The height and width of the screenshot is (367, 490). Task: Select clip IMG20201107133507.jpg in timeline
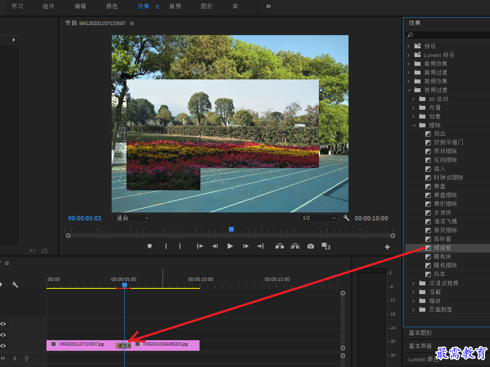click(81, 345)
